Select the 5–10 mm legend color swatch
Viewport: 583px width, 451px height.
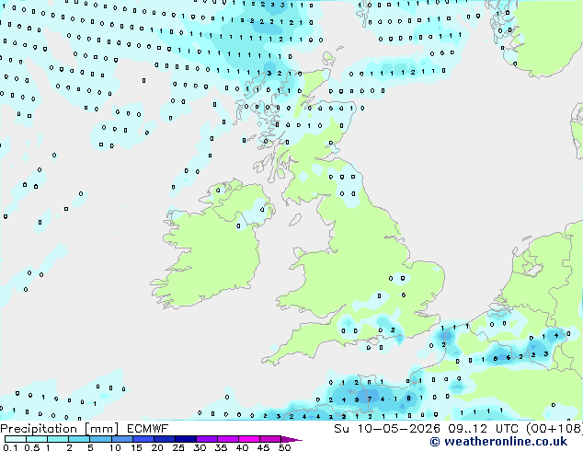pyautogui.click(x=100, y=439)
